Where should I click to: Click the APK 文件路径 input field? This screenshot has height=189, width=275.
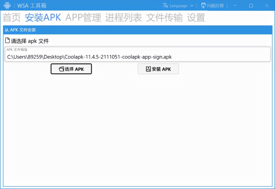pyautogui.click(x=137, y=57)
